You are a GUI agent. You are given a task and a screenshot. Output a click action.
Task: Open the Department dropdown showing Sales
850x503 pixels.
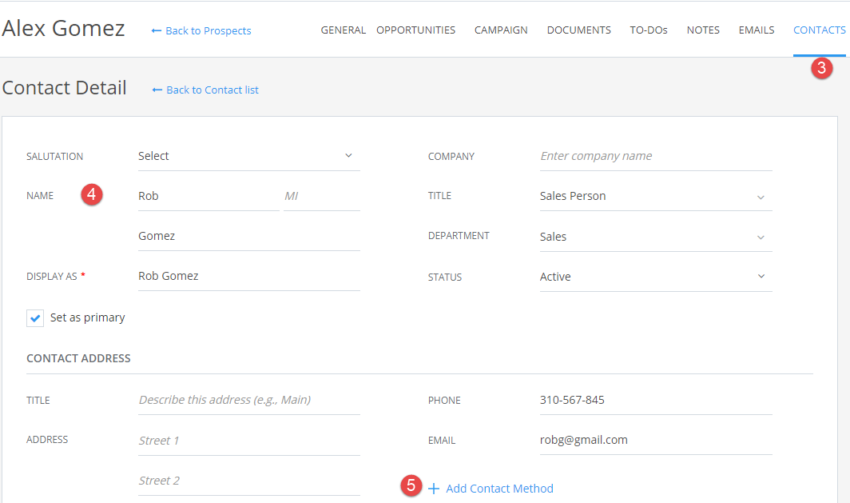tap(656, 238)
